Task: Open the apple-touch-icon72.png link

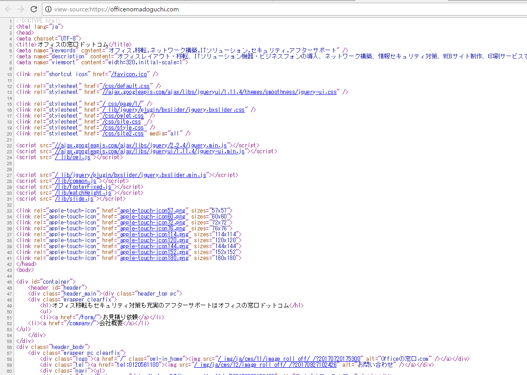Action: (x=152, y=223)
